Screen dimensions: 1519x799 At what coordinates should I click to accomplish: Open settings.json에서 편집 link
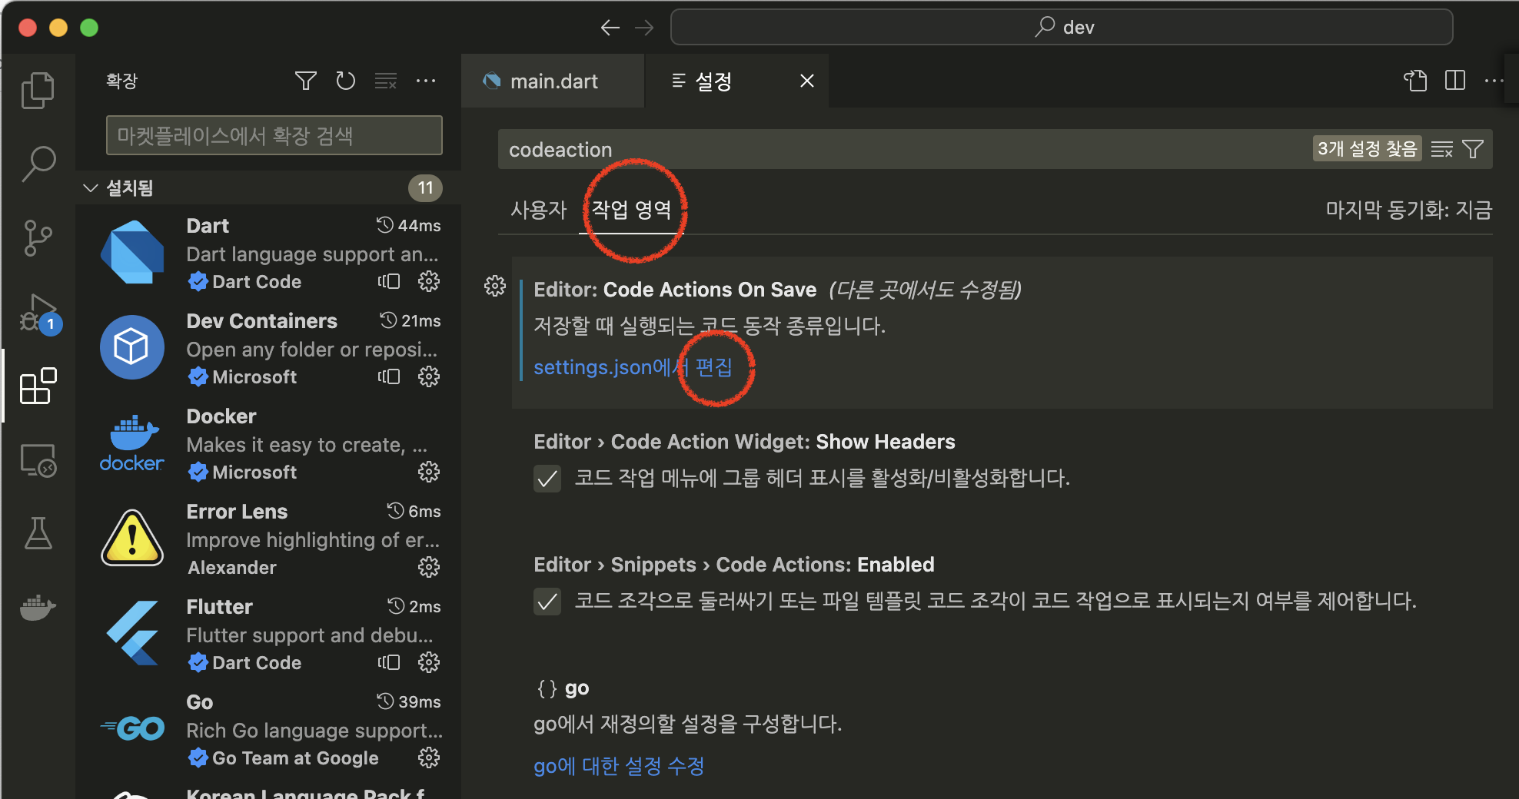[633, 367]
